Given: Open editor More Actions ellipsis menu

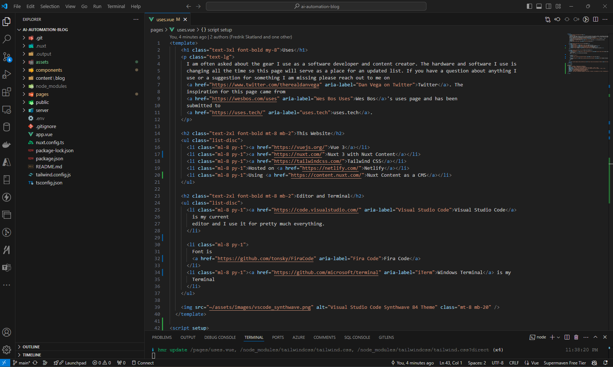Looking at the screenshot, I should [605, 19].
